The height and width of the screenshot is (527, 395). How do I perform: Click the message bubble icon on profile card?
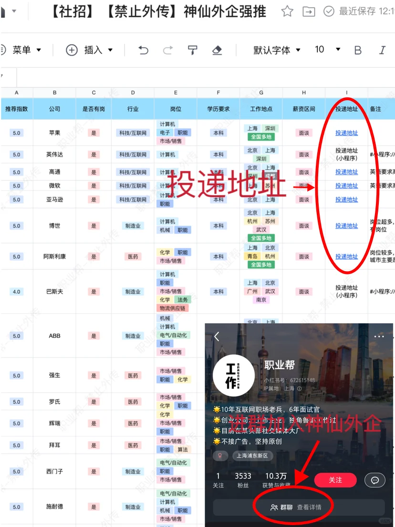[x=375, y=480]
